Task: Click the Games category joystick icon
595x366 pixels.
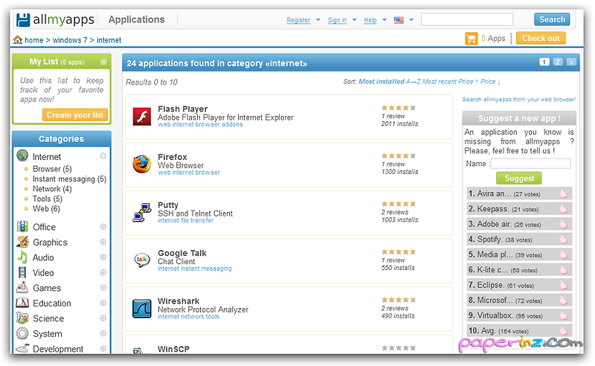Action: [22, 287]
